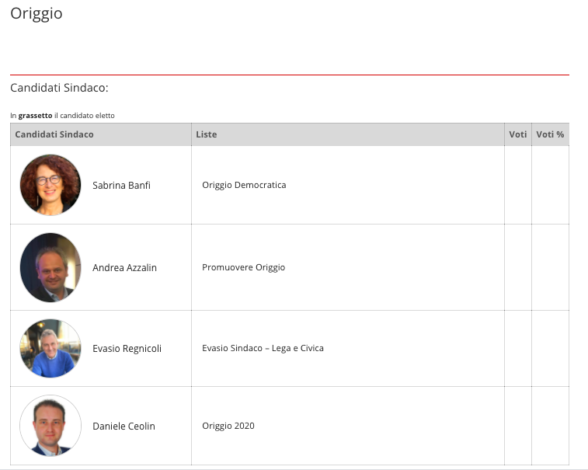Select the name Daniele Ceolin

[124, 426]
